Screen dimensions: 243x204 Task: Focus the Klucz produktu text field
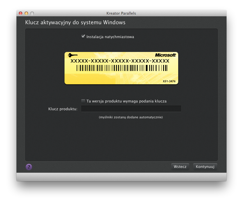131,109
